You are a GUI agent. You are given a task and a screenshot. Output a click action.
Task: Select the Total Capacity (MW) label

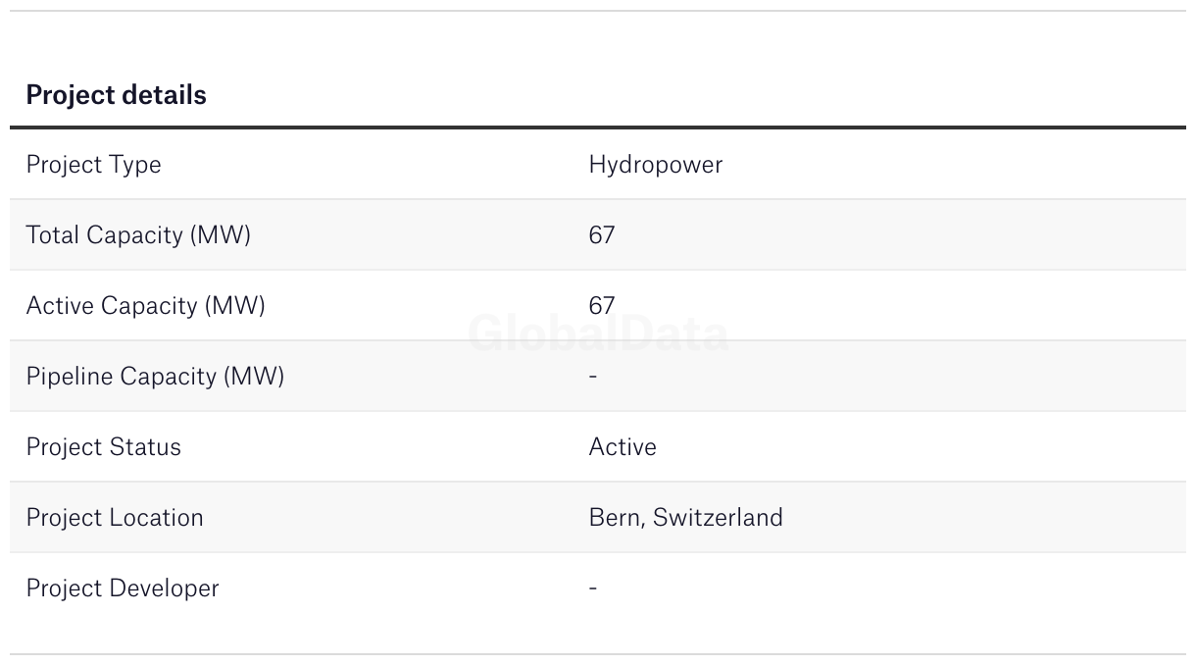tap(138, 235)
